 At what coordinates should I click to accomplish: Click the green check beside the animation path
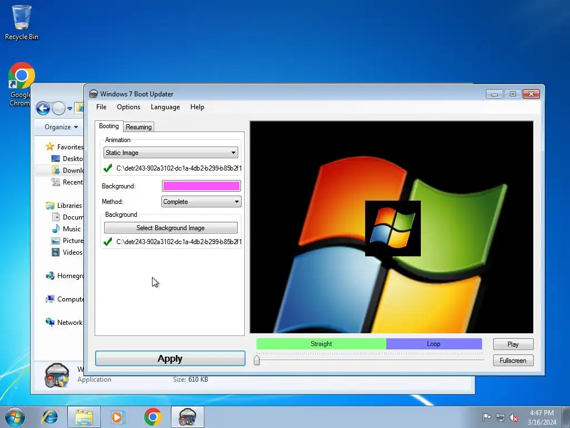[x=107, y=168]
